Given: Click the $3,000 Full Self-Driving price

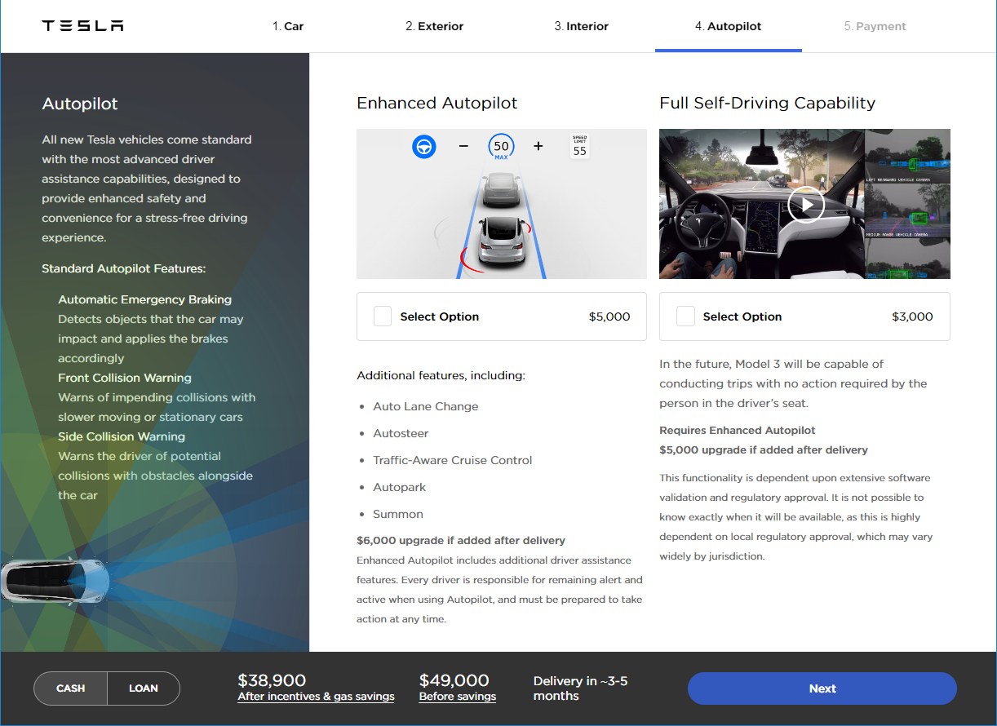Looking at the screenshot, I should pos(913,317).
